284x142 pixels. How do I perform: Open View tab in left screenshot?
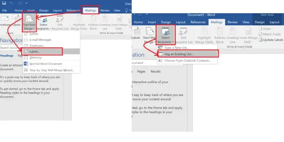click(x=117, y=10)
